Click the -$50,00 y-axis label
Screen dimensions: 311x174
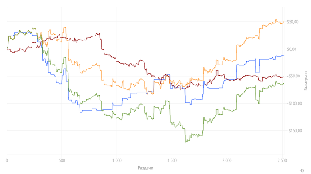(292, 76)
